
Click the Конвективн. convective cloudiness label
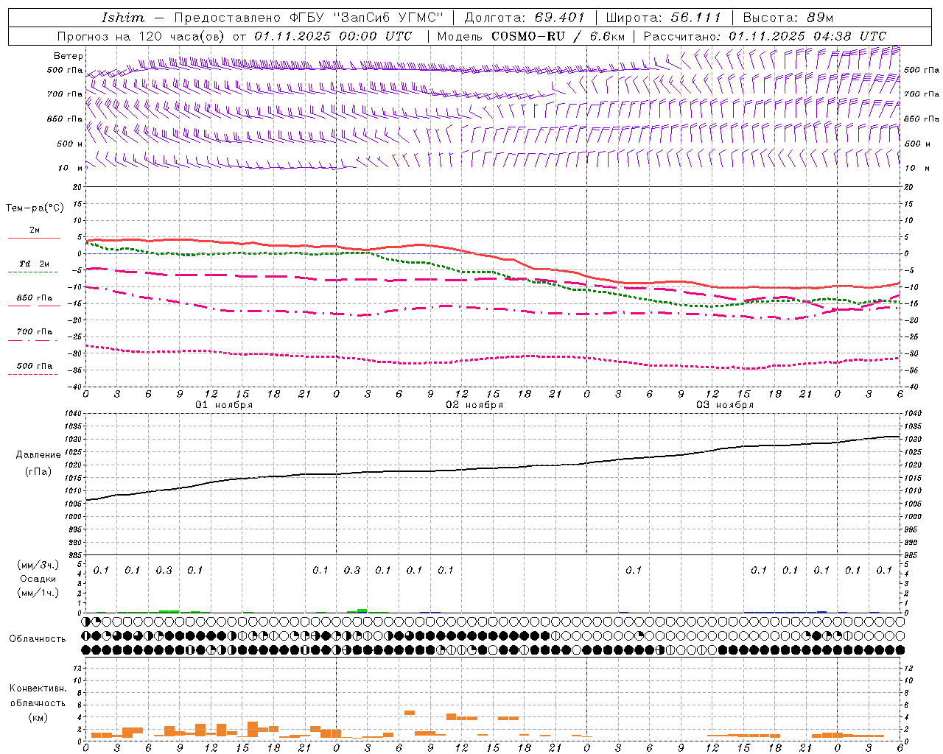click(x=38, y=688)
